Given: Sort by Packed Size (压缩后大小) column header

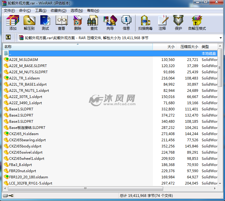Looking at the screenshot, I should (188, 46).
